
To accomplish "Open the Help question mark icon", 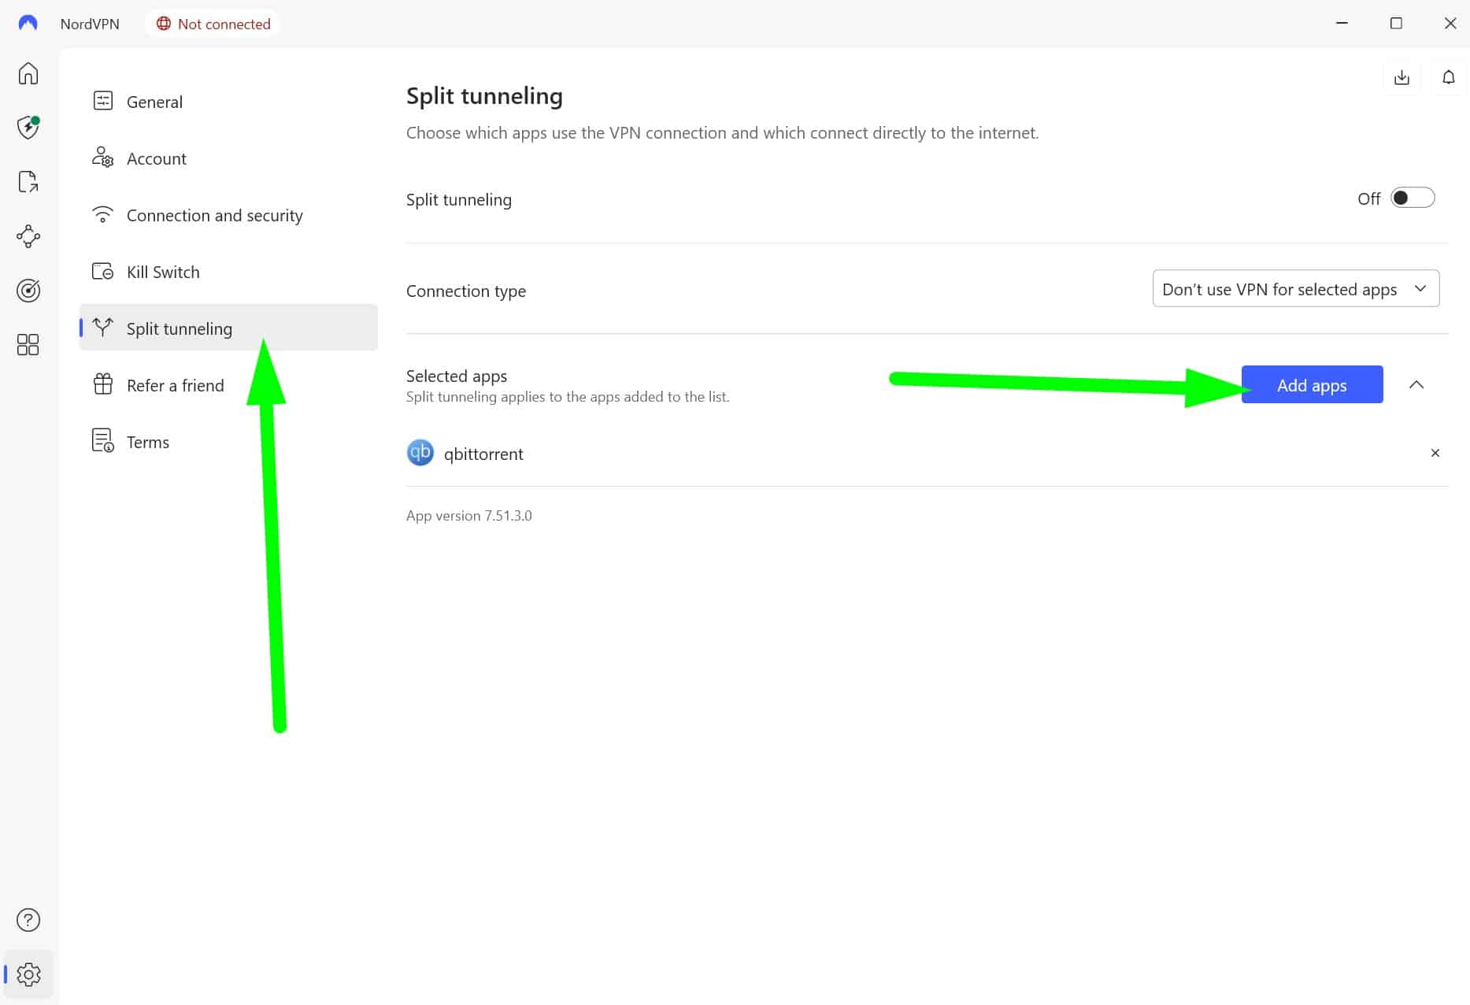I will [x=28, y=920].
